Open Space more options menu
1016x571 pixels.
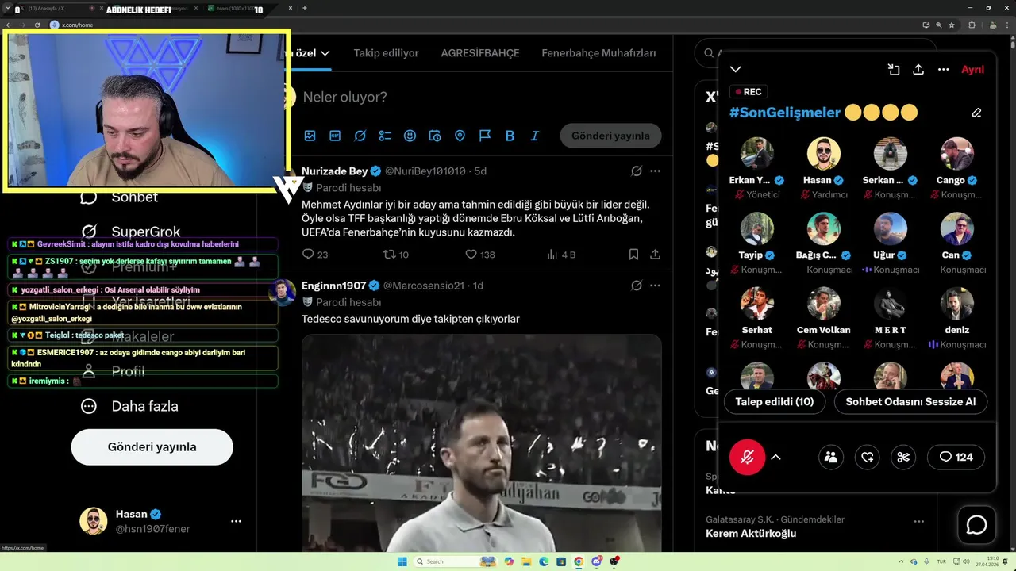pyautogui.click(x=943, y=70)
